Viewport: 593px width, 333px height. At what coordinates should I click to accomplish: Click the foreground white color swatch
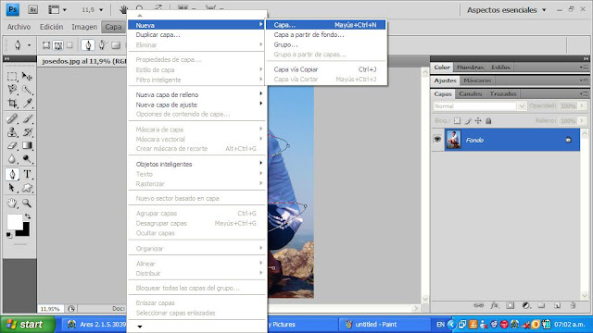pos(15,222)
